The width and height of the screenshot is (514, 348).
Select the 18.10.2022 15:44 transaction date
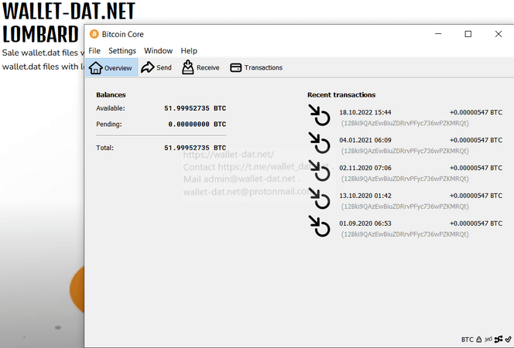click(365, 112)
